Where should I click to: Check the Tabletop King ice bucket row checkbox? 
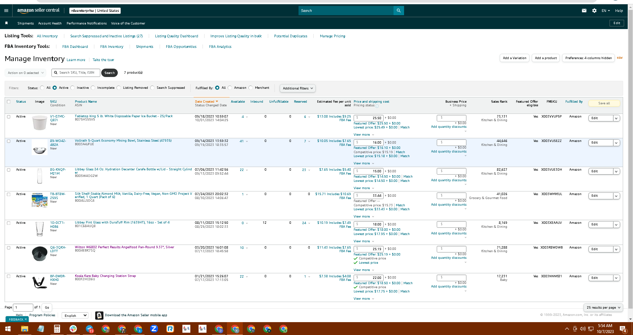(x=9, y=117)
